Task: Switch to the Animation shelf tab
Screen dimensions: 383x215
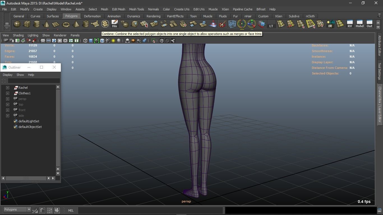Action: tap(114, 16)
